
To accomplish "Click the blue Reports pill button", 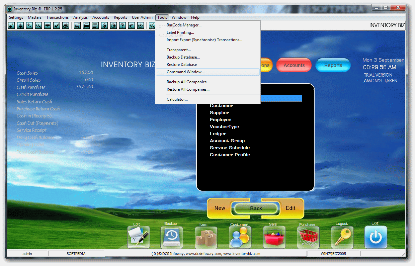I will 333,65.
